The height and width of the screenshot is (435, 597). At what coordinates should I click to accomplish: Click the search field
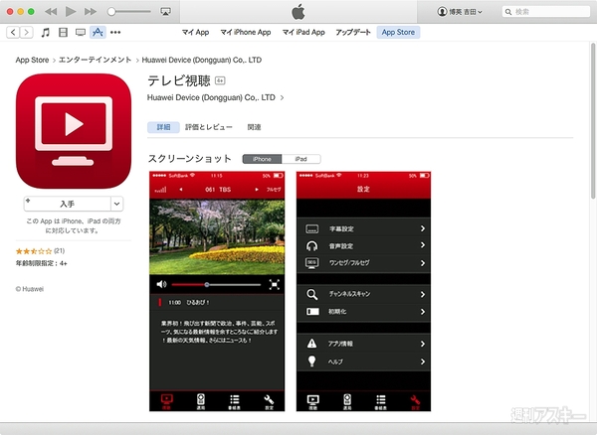pyautogui.click(x=546, y=12)
